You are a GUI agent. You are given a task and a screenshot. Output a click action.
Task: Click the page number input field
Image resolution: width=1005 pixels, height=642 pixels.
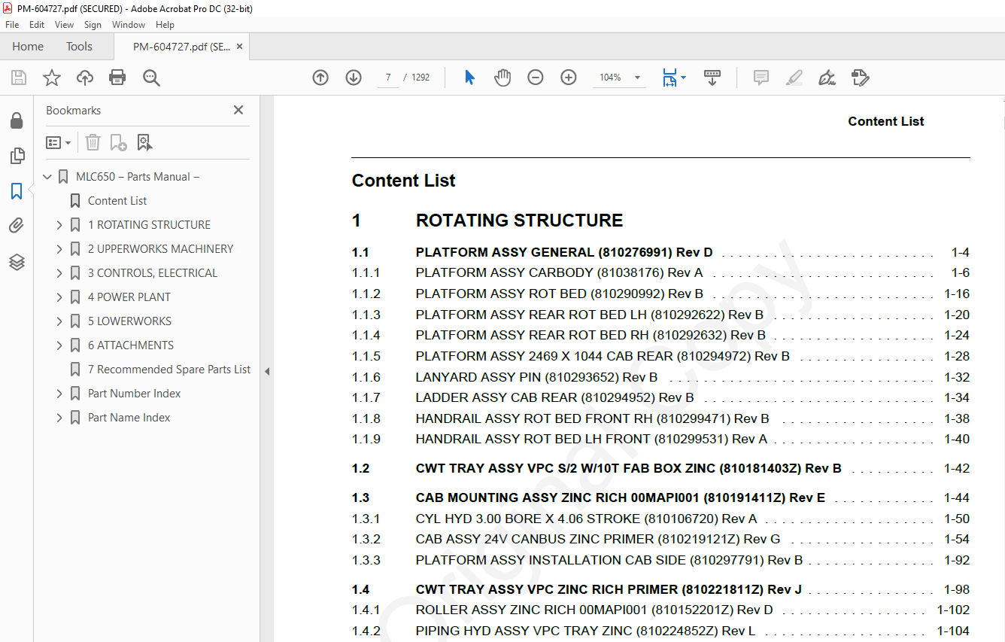pos(387,78)
